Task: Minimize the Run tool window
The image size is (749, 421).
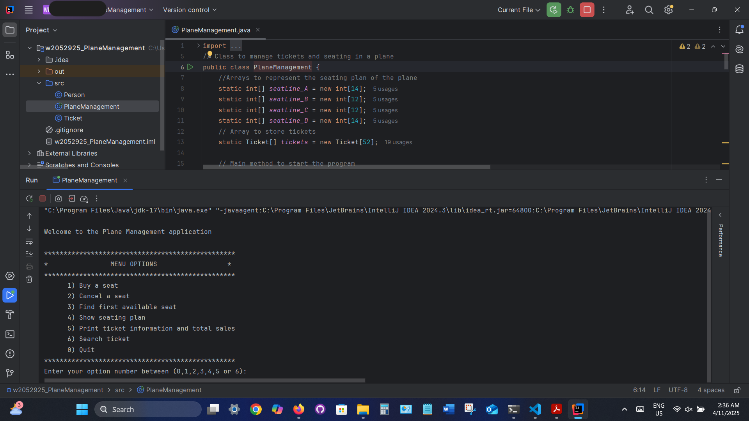Action: pos(719,180)
